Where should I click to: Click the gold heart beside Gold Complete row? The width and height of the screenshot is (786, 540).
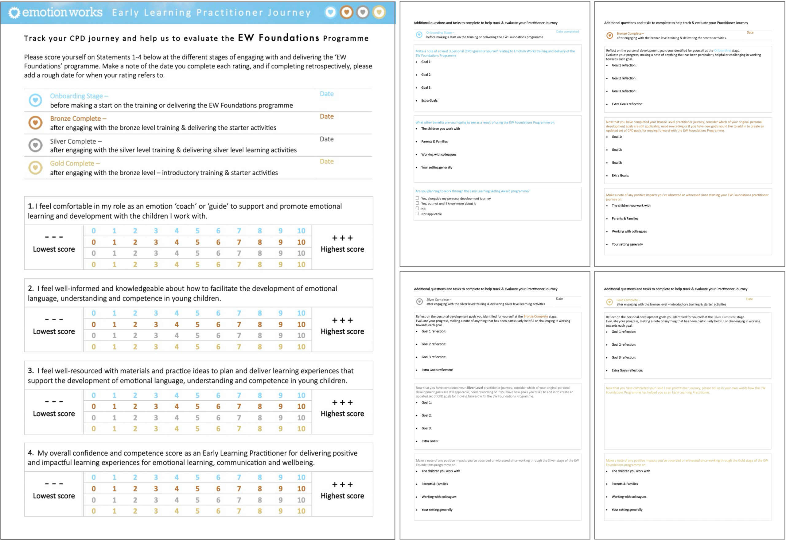pos(35,168)
